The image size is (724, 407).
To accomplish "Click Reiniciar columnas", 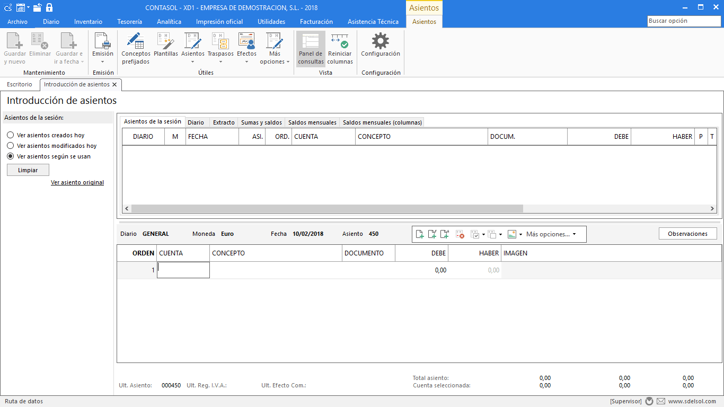I will pyautogui.click(x=340, y=49).
